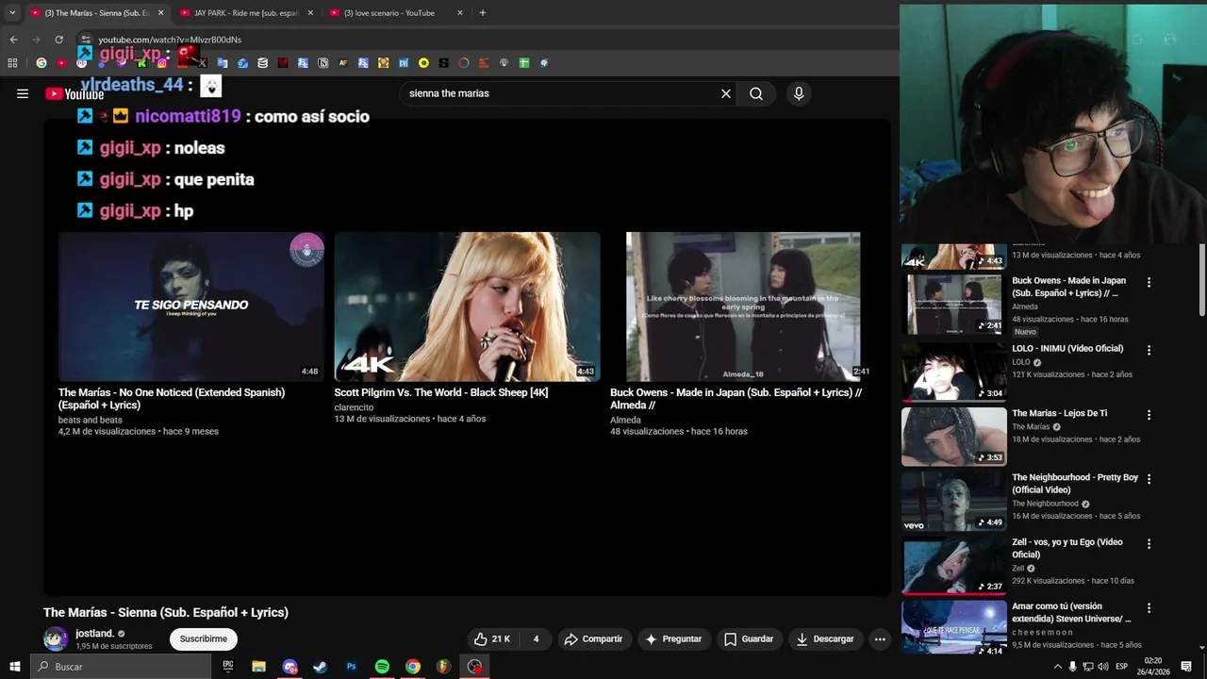The image size is (1207, 679).
Task: Open options for Buck Owens sidebar video
Action: click(x=1149, y=282)
